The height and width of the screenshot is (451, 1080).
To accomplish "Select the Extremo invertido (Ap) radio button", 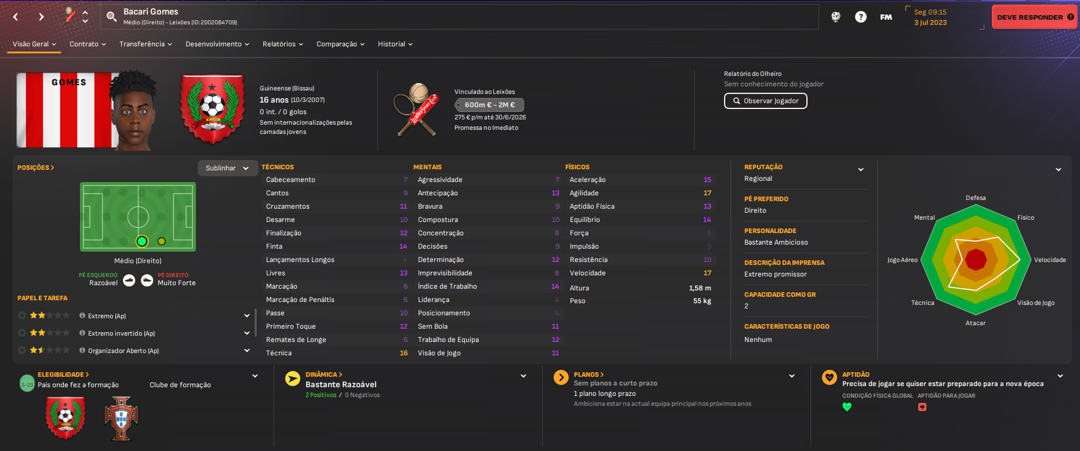I will click(x=22, y=333).
